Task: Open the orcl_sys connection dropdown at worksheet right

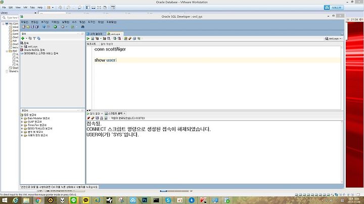Action: pos(333,38)
